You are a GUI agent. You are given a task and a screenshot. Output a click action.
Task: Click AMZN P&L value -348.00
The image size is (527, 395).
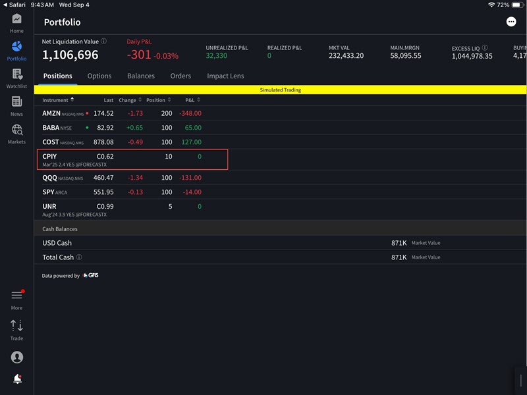pos(190,113)
